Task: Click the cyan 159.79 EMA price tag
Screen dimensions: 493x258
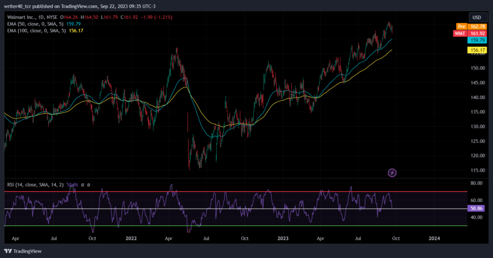Action: click(477, 40)
